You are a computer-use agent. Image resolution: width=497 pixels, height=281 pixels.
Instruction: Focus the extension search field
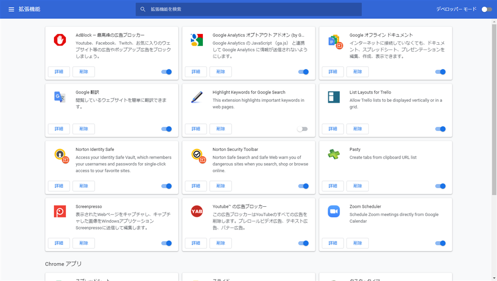(248, 9)
